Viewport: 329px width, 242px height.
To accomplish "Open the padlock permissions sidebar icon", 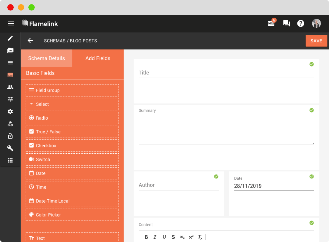I will click(10, 136).
